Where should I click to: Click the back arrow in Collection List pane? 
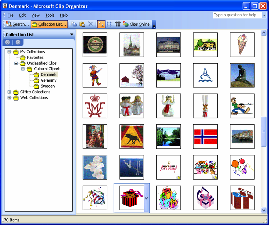(x=7, y=42)
